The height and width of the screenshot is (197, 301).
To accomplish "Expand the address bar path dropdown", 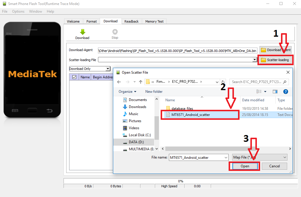I will (217, 82).
